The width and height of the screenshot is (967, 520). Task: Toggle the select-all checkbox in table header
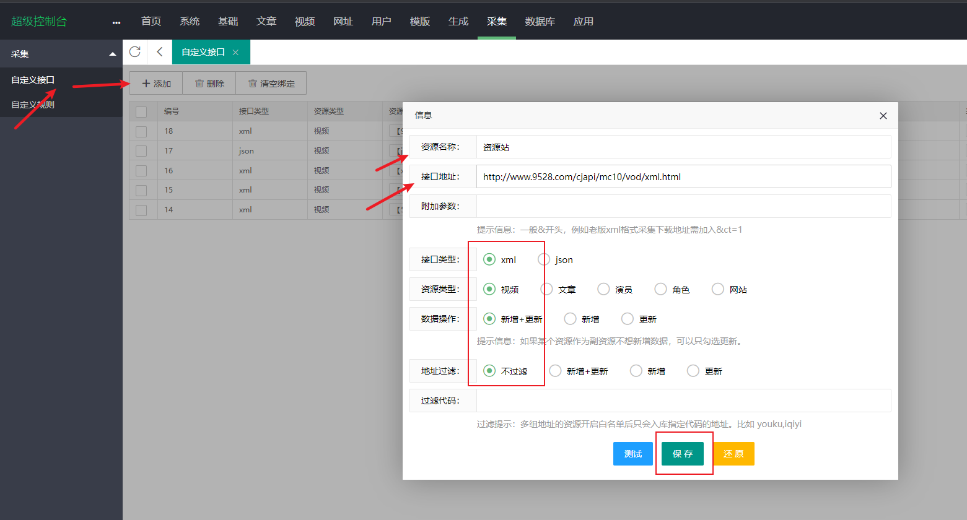[141, 111]
